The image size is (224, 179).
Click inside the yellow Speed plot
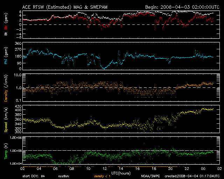[x=121, y=119]
